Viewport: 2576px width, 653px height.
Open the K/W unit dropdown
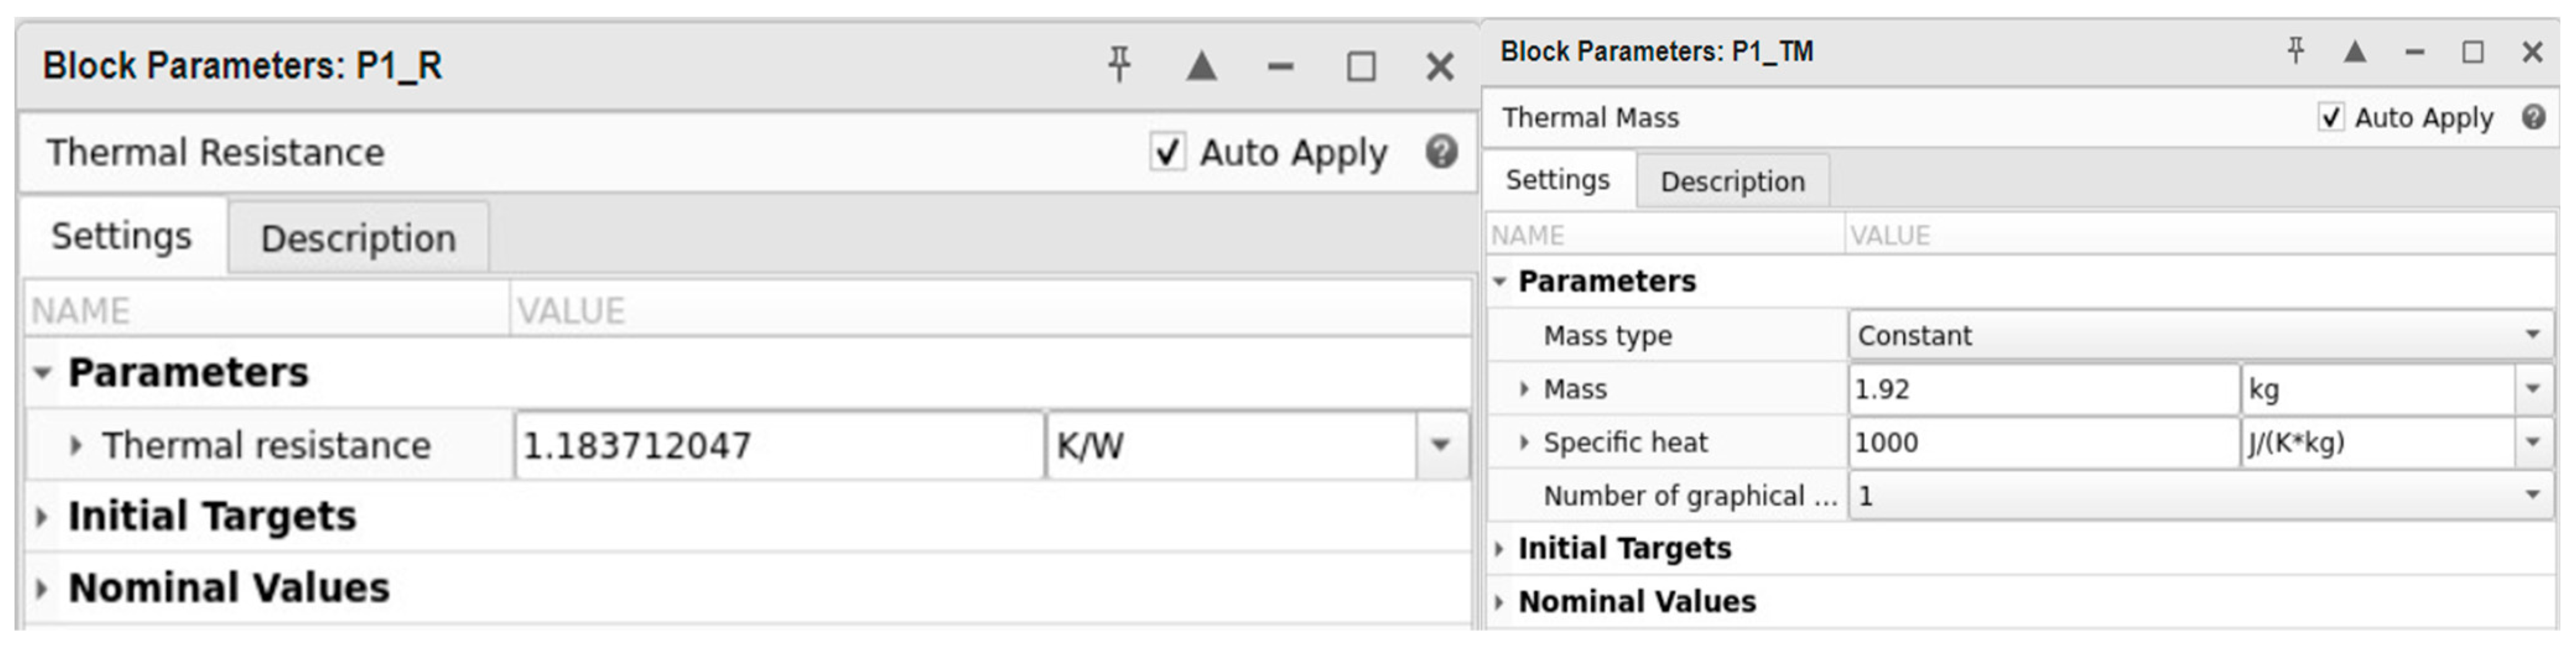(x=1440, y=445)
